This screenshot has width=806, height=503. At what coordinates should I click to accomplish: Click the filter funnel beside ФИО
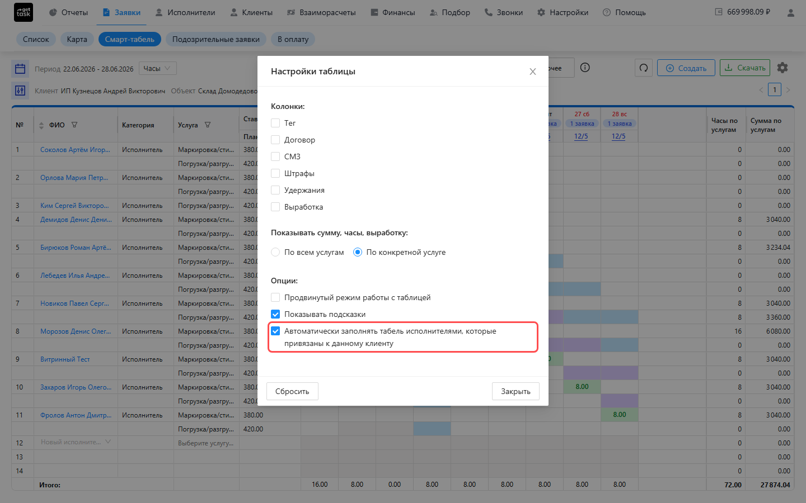74,125
